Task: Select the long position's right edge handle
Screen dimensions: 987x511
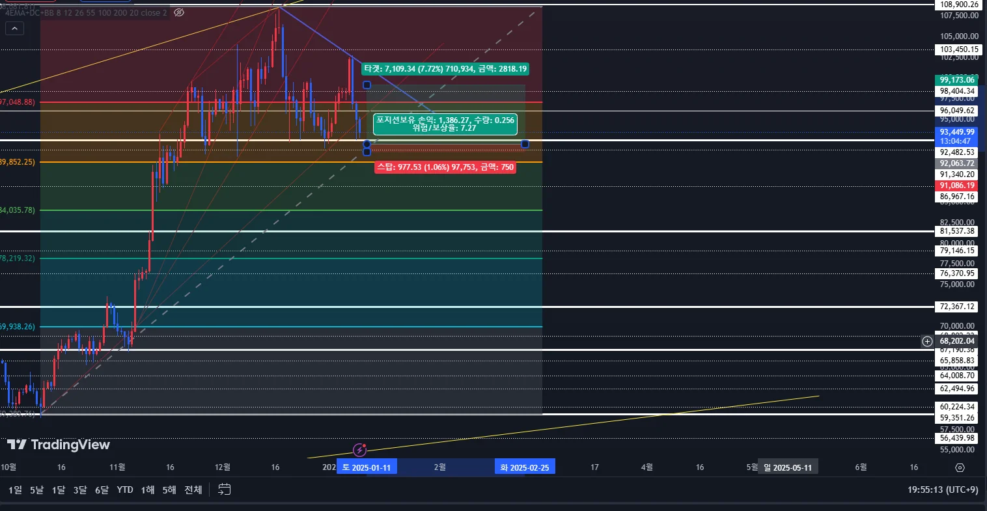Action: (x=525, y=144)
